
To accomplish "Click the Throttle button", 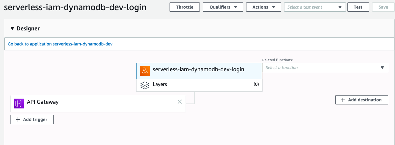I will pyautogui.click(x=185, y=7).
